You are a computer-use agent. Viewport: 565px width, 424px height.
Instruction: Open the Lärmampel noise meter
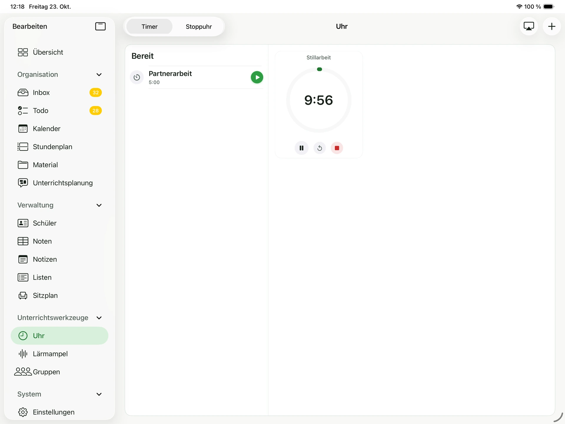tap(59, 354)
